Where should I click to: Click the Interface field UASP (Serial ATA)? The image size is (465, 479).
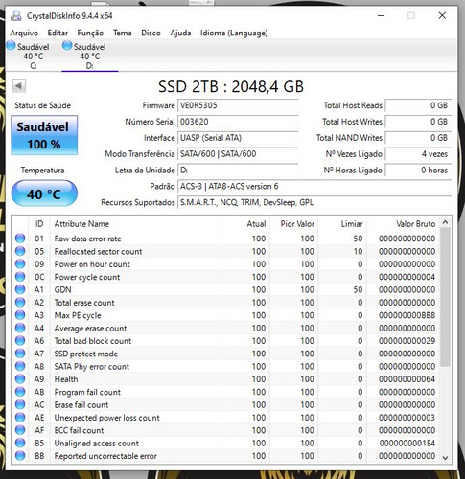238,138
